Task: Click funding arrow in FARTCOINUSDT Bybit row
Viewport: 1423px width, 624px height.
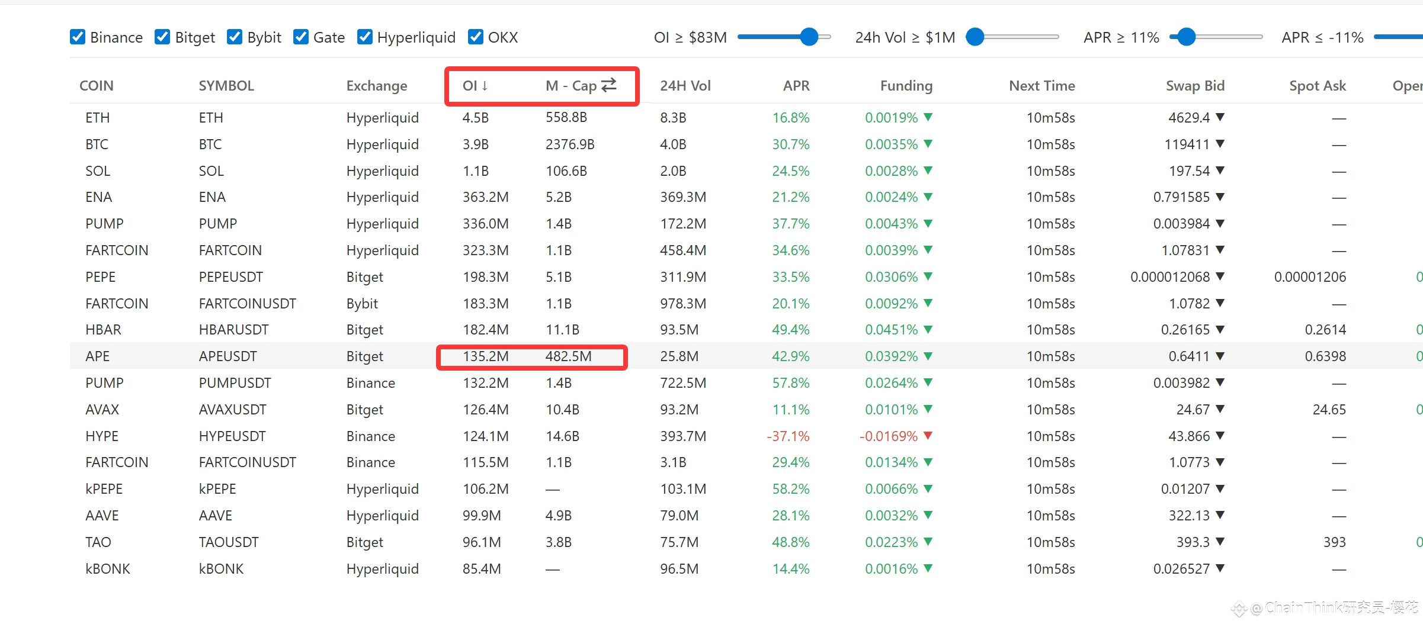Action: pyautogui.click(x=928, y=303)
